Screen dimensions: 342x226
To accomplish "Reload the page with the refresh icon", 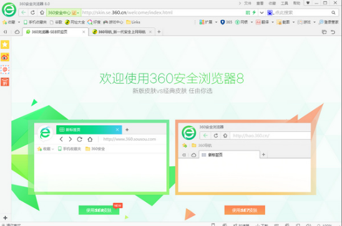I will point(32,12).
